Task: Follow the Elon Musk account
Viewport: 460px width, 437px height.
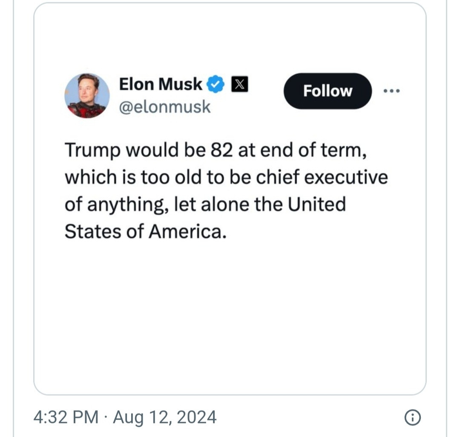Action: pyautogui.click(x=328, y=91)
